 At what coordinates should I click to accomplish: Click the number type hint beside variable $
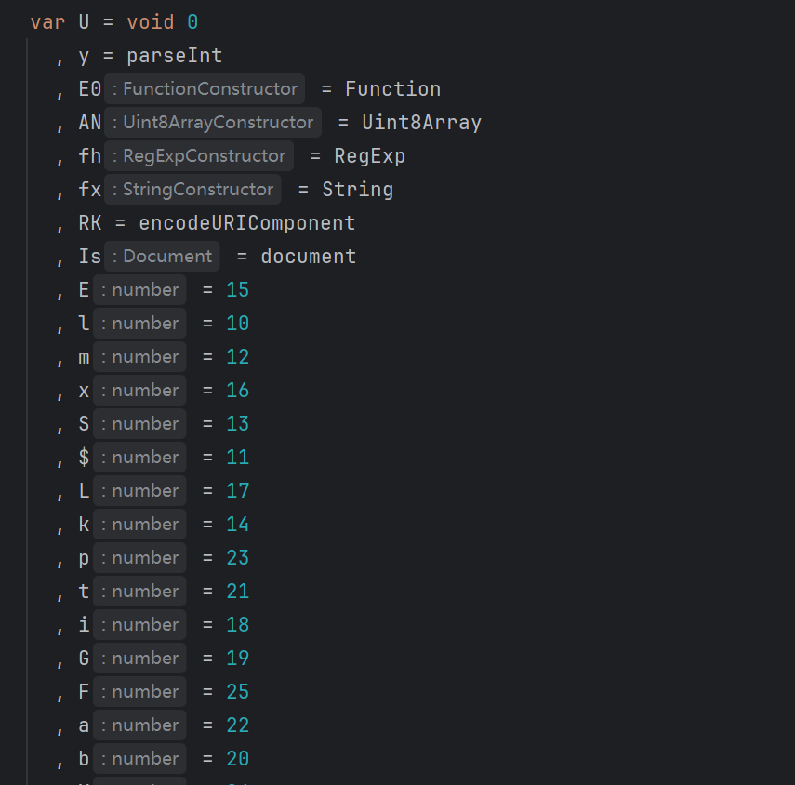coord(139,458)
